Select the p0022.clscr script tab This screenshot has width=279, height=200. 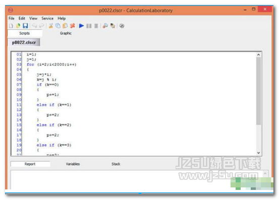click(x=24, y=42)
